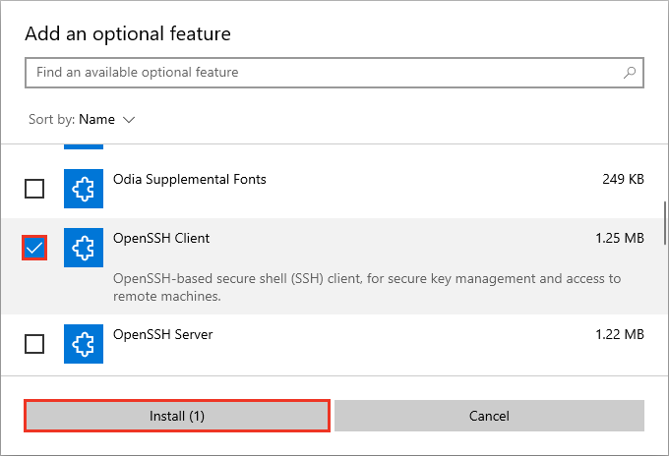Viewport: 669px width, 456px height.
Task: Click the OpenSSH Client puzzle icon
Action: pyautogui.click(x=84, y=248)
